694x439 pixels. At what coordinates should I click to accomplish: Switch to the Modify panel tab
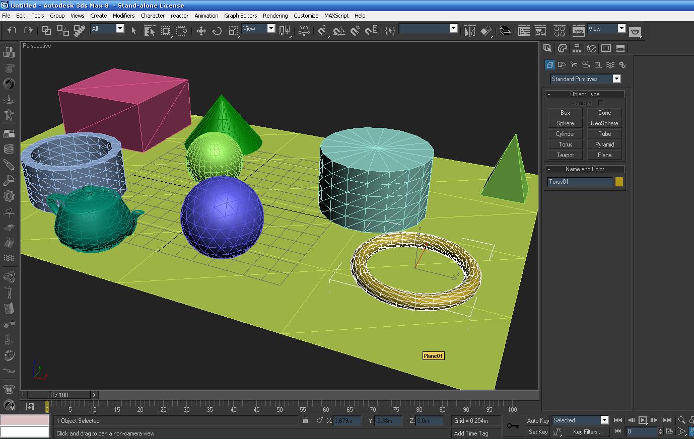click(x=562, y=48)
